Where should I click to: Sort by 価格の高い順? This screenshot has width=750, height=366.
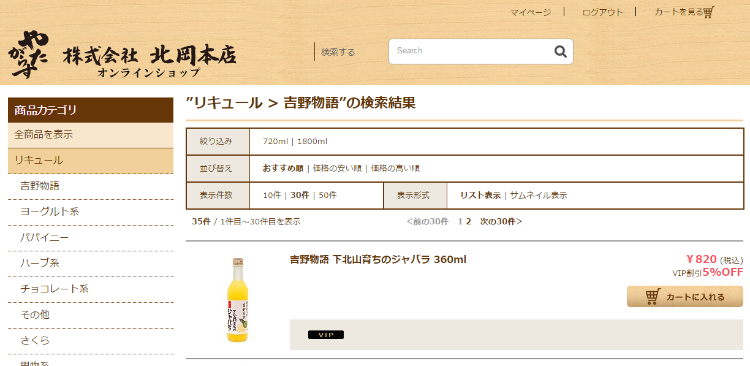tap(395, 168)
